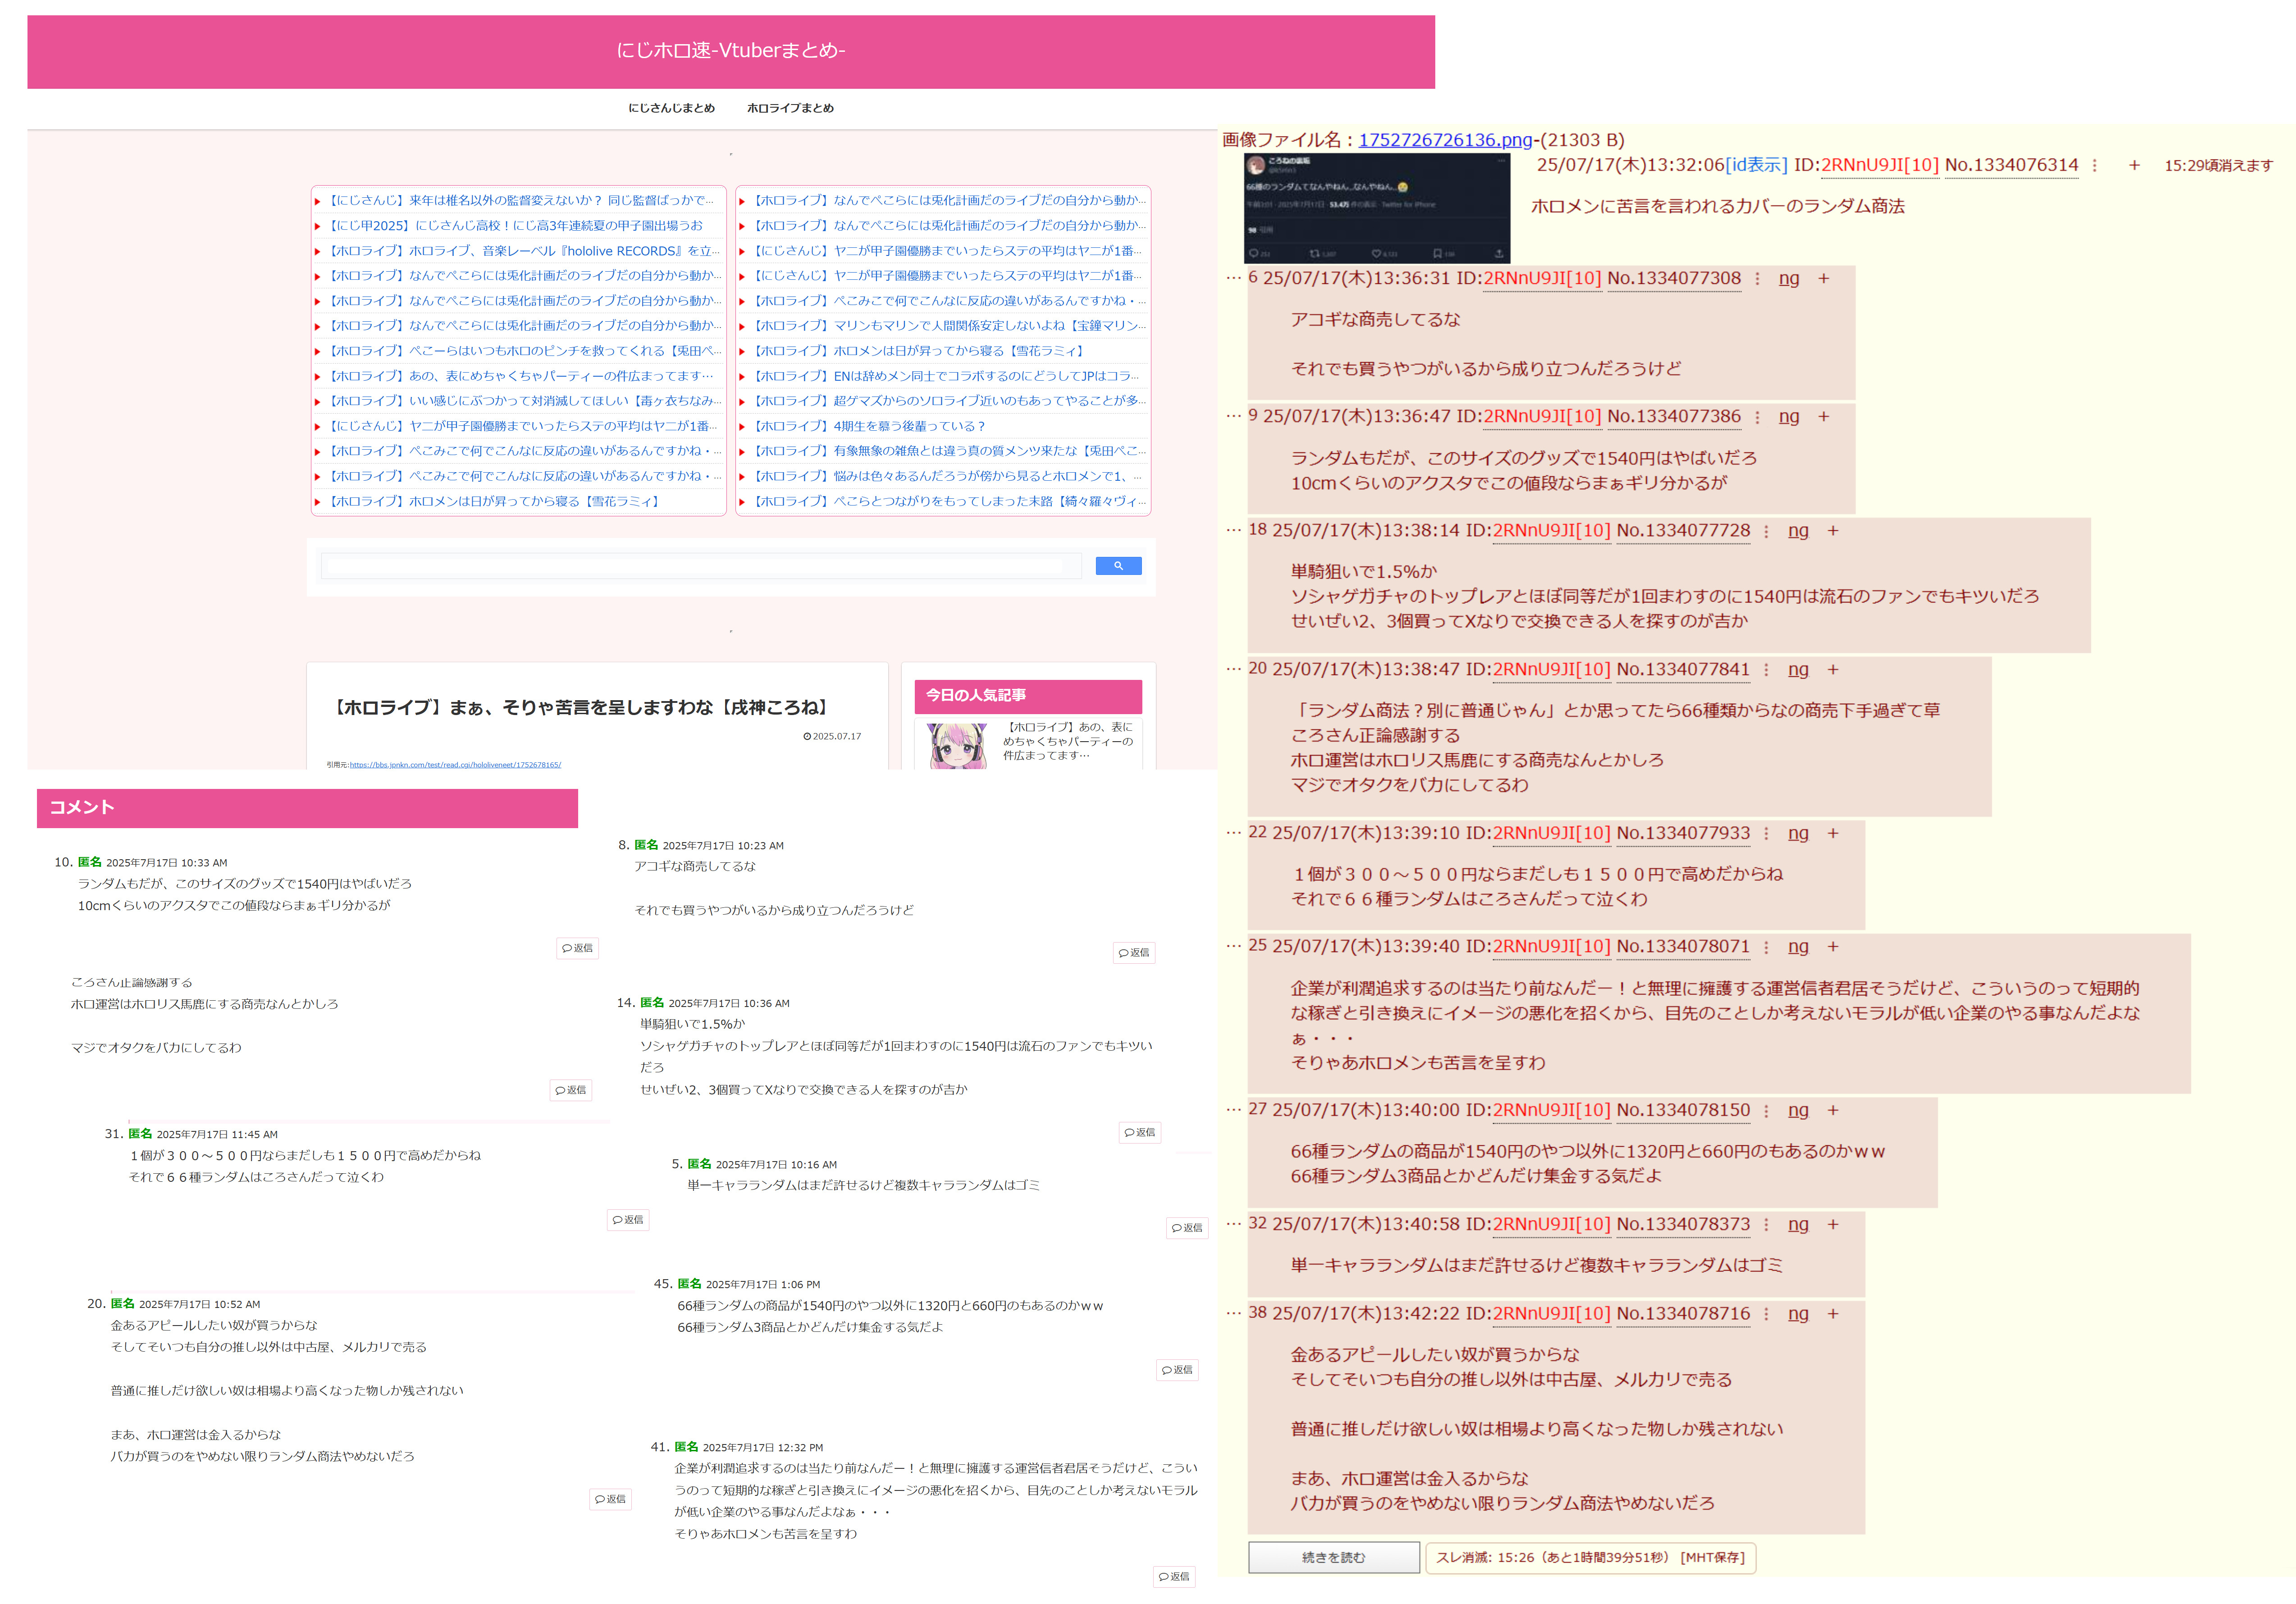Click the plus icon on post No.1334077933
This screenshot has width=2296, height=1604.
1833,834
